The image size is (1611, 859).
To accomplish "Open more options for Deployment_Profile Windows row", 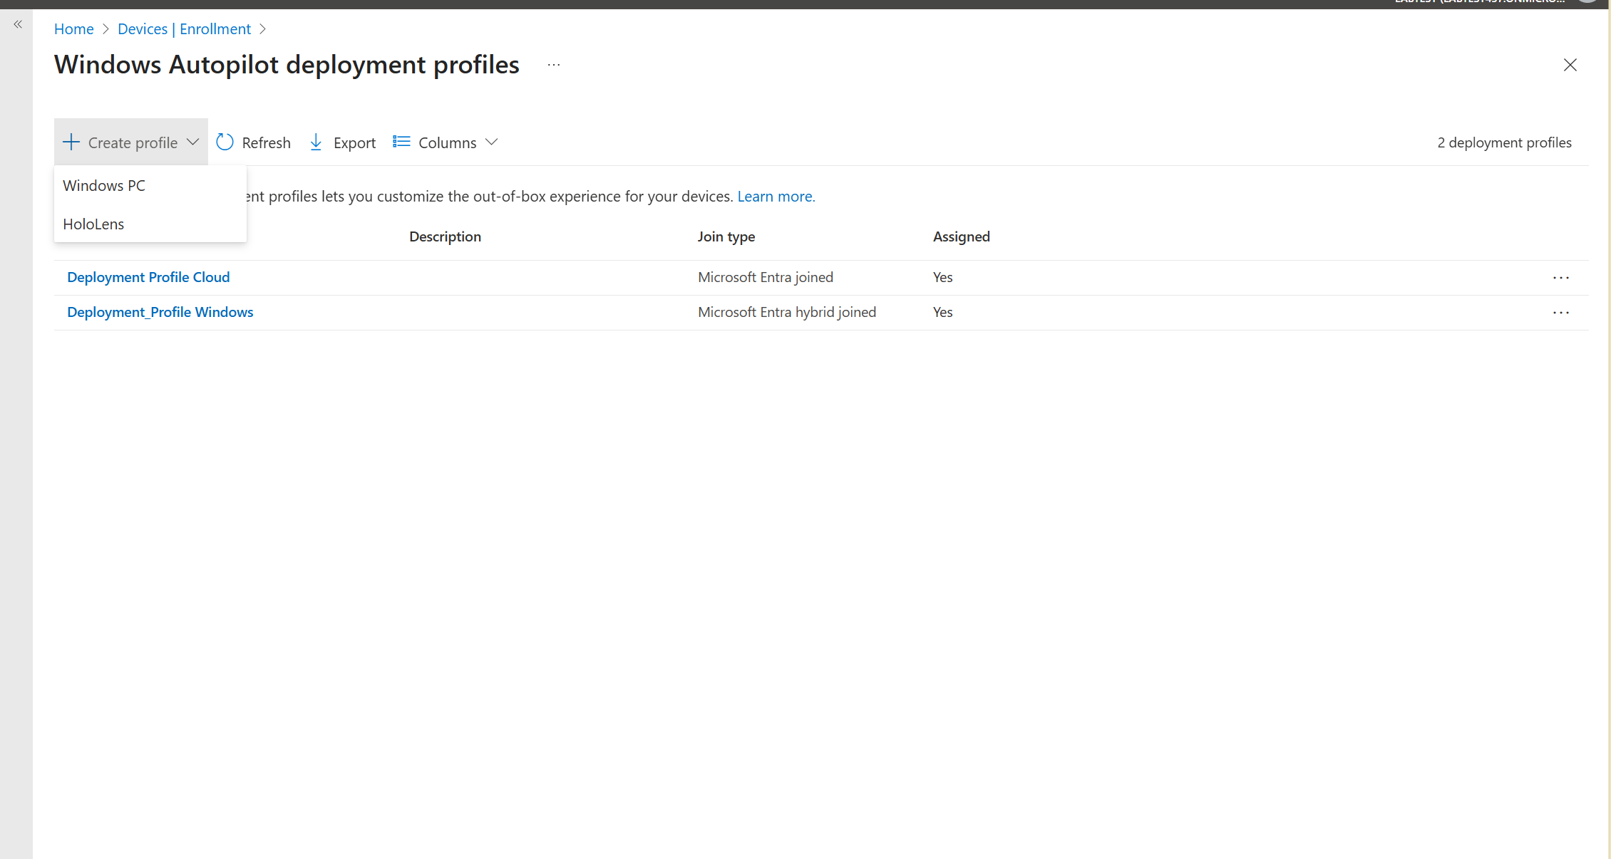I will pyautogui.click(x=1560, y=313).
